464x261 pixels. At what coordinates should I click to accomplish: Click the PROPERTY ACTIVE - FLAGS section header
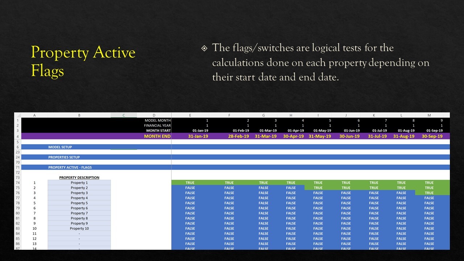coord(70,167)
